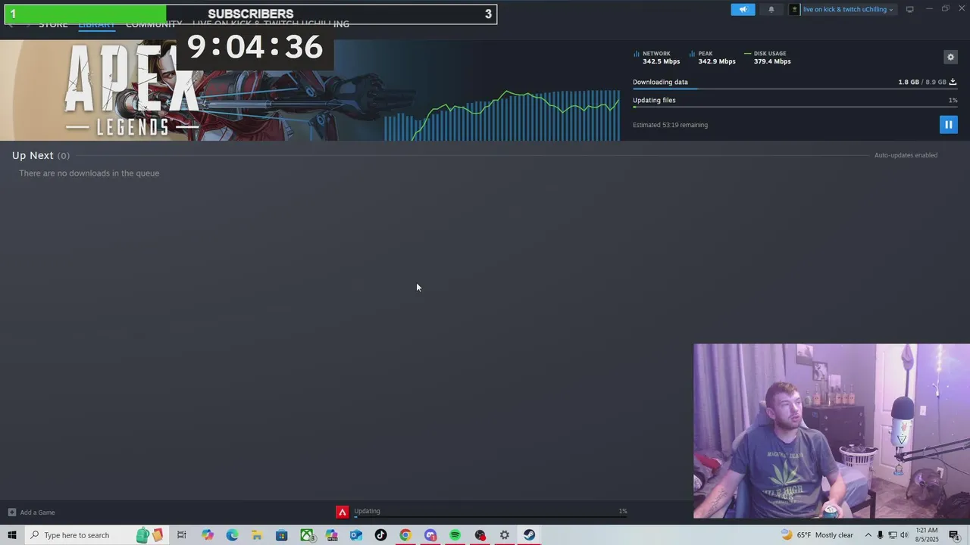This screenshot has height=545, width=970.
Task: Click "There are no downloads in the queue"
Action: (x=89, y=173)
